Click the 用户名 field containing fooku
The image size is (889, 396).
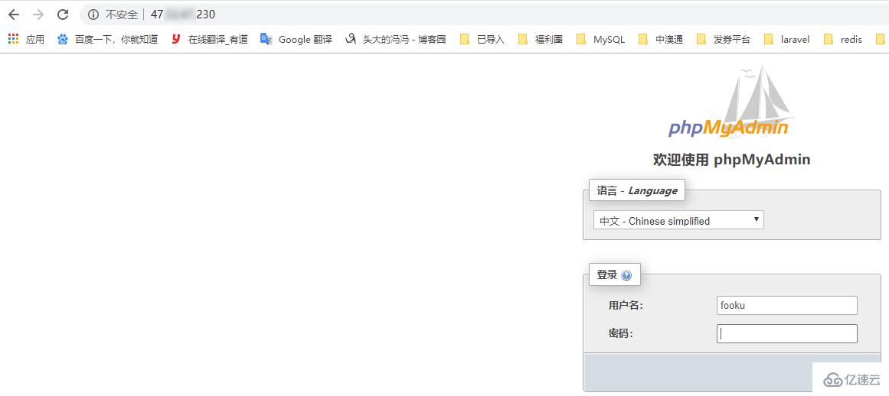[787, 306]
